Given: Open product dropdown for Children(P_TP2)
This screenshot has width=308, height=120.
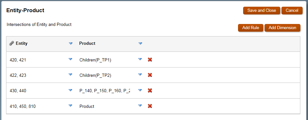Looking at the screenshot, I should tap(140, 75).
